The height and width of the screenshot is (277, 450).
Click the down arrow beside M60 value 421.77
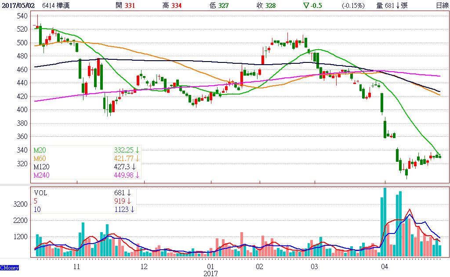pos(137,158)
